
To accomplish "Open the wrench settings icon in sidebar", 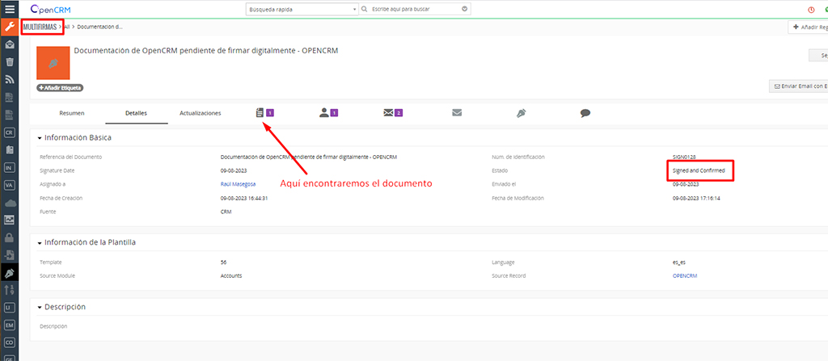I will click(x=9, y=27).
